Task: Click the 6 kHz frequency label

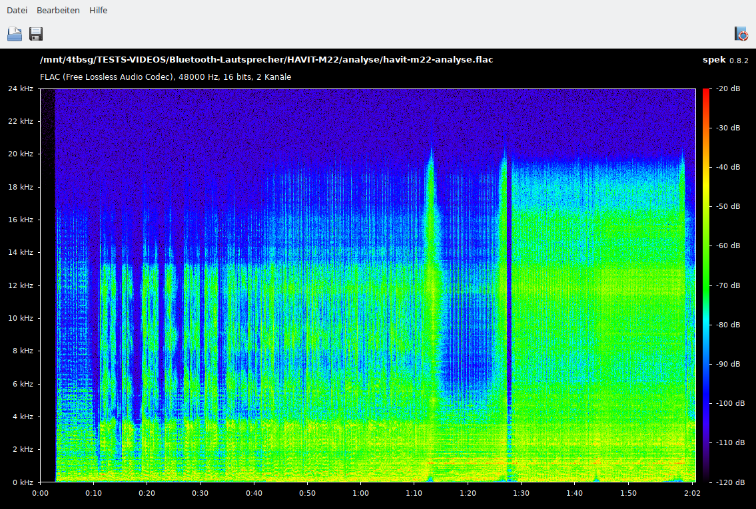Action: 23,384
